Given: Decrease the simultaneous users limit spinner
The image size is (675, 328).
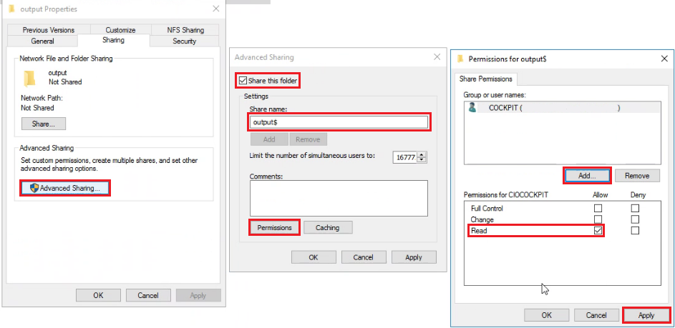Looking at the screenshot, I should click(x=422, y=160).
